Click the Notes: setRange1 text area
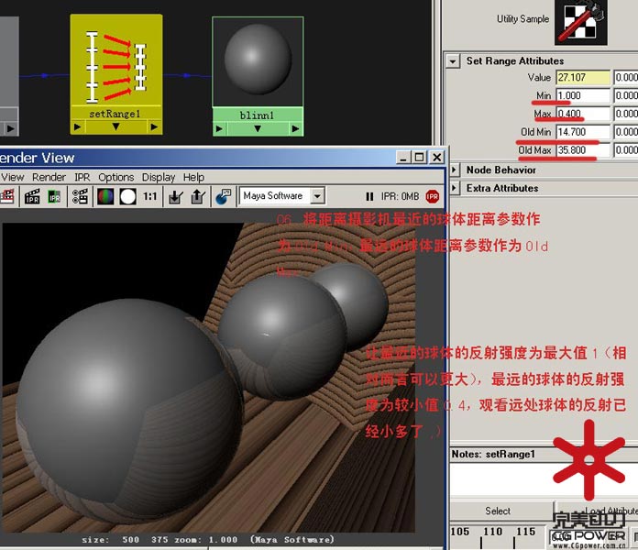This screenshot has height=550, width=638. [544, 478]
